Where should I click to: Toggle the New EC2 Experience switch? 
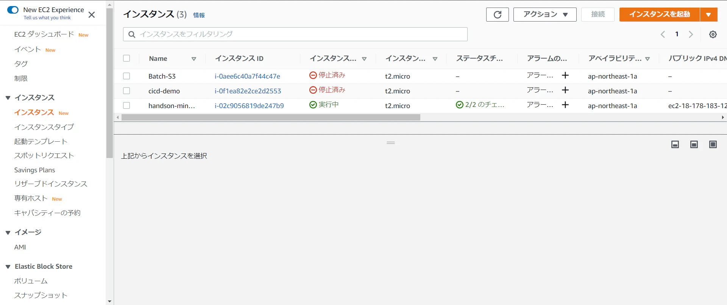13,10
